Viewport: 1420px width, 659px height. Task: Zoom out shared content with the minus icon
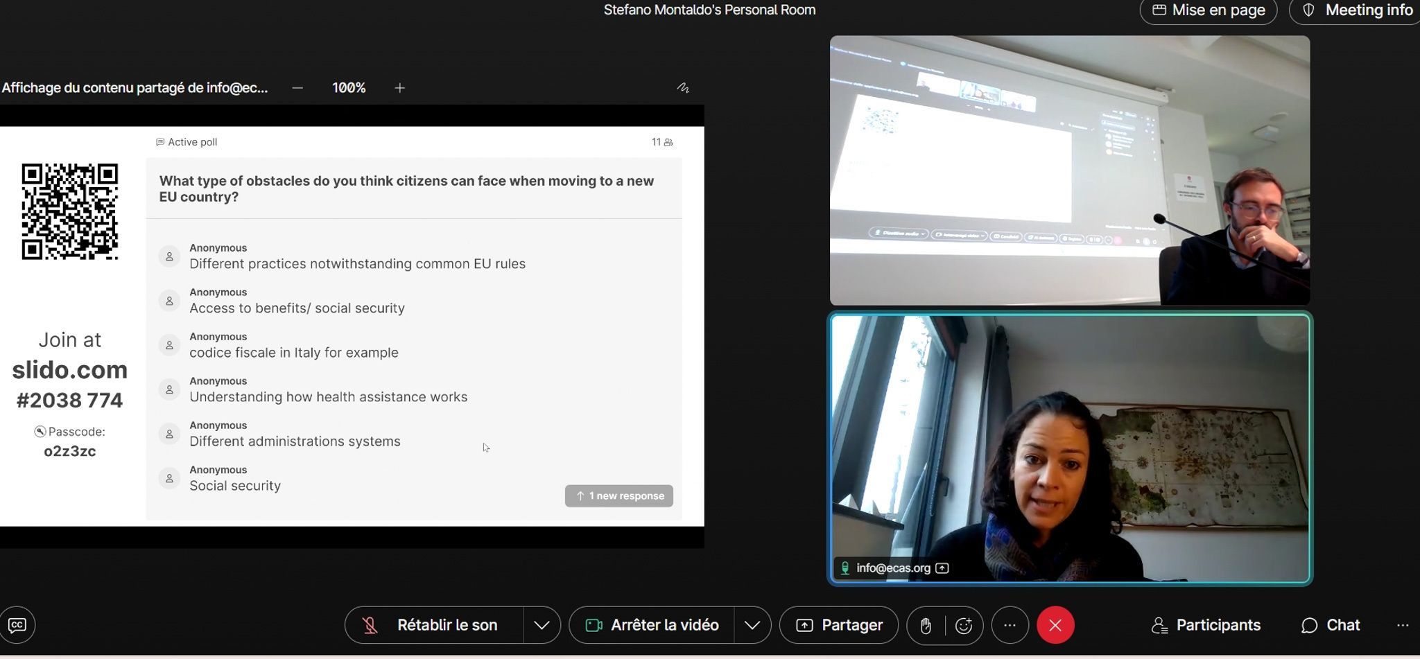tap(297, 88)
